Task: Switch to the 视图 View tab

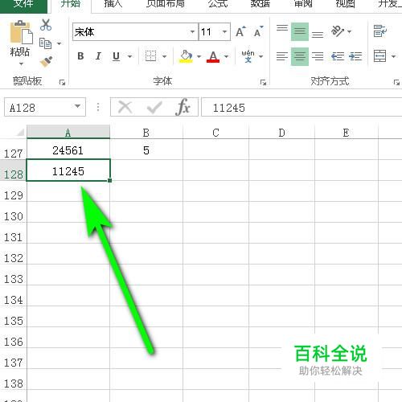Action: click(346, 4)
